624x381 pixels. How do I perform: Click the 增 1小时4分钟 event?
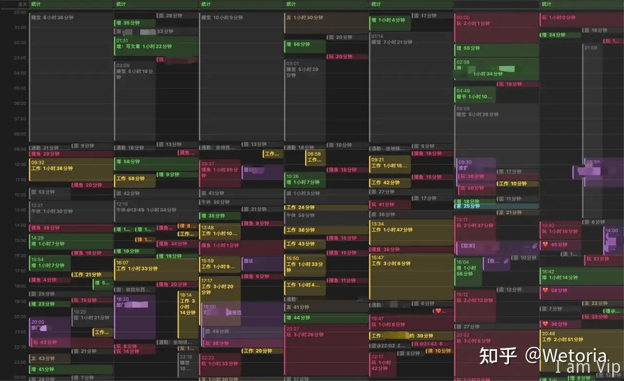pos(390,22)
